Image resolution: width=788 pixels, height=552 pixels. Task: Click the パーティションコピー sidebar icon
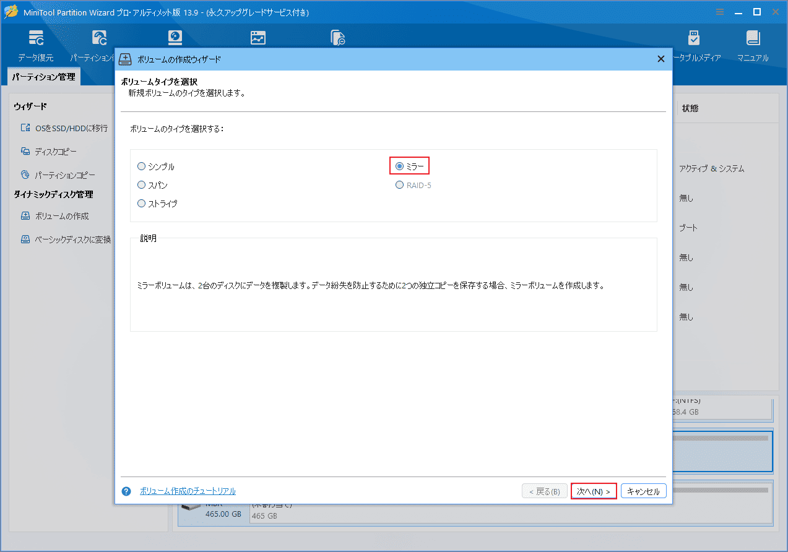25,175
